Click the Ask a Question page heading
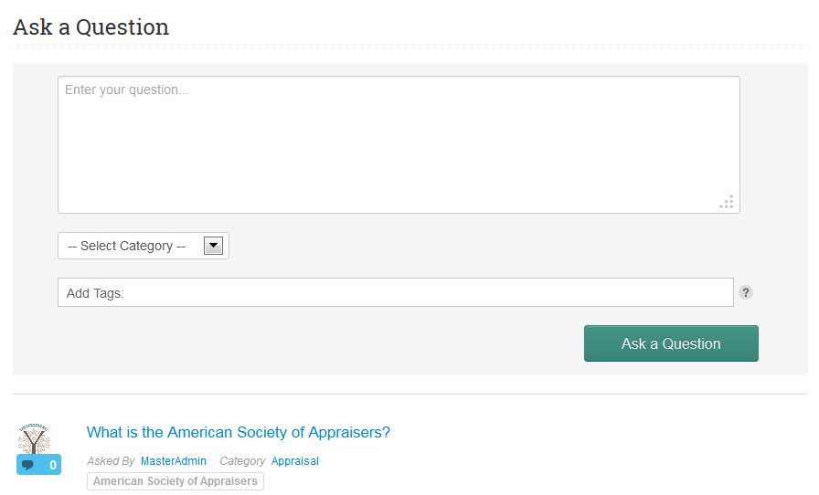 [x=90, y=27]
